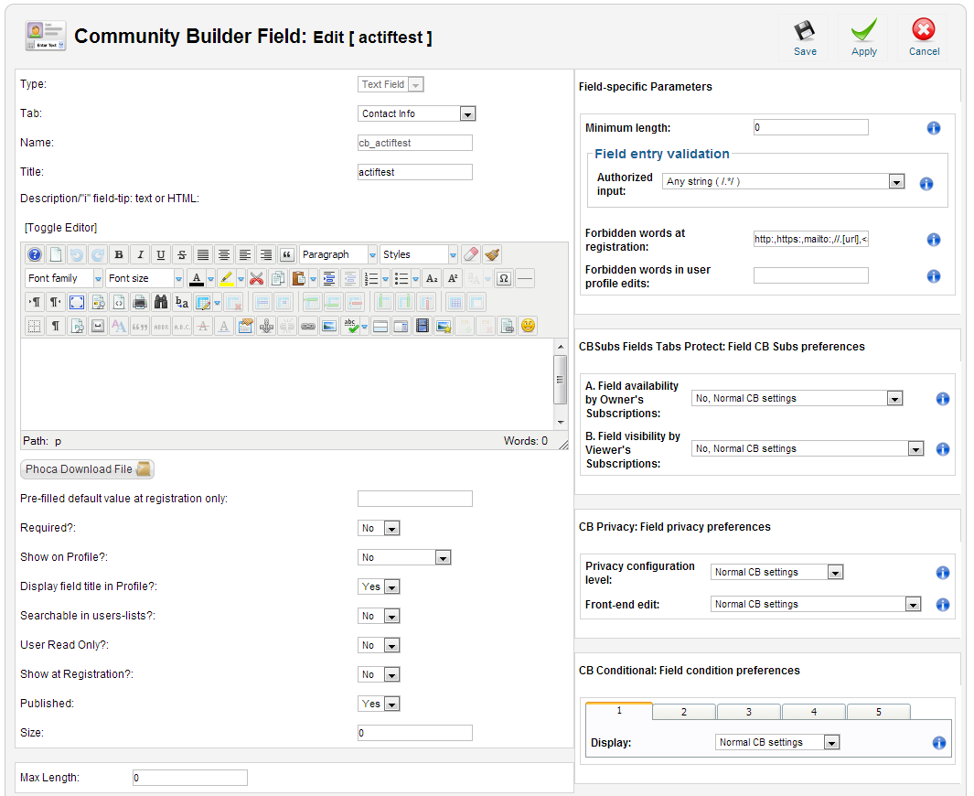Viewport: 974px width, 796px height.
Task: Click the Save disk icon
Action: coord(805,30)
